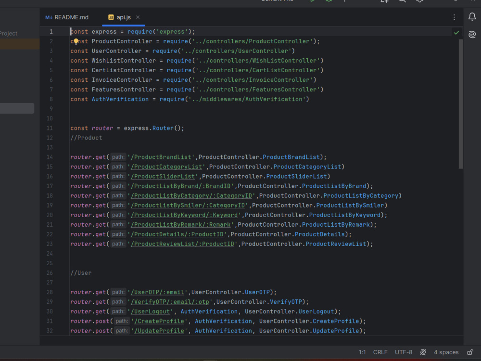The height and width of the screenshot is (361, 481).
Task: Click line number 1 in the gutter
Action: (x=51, y=32)
